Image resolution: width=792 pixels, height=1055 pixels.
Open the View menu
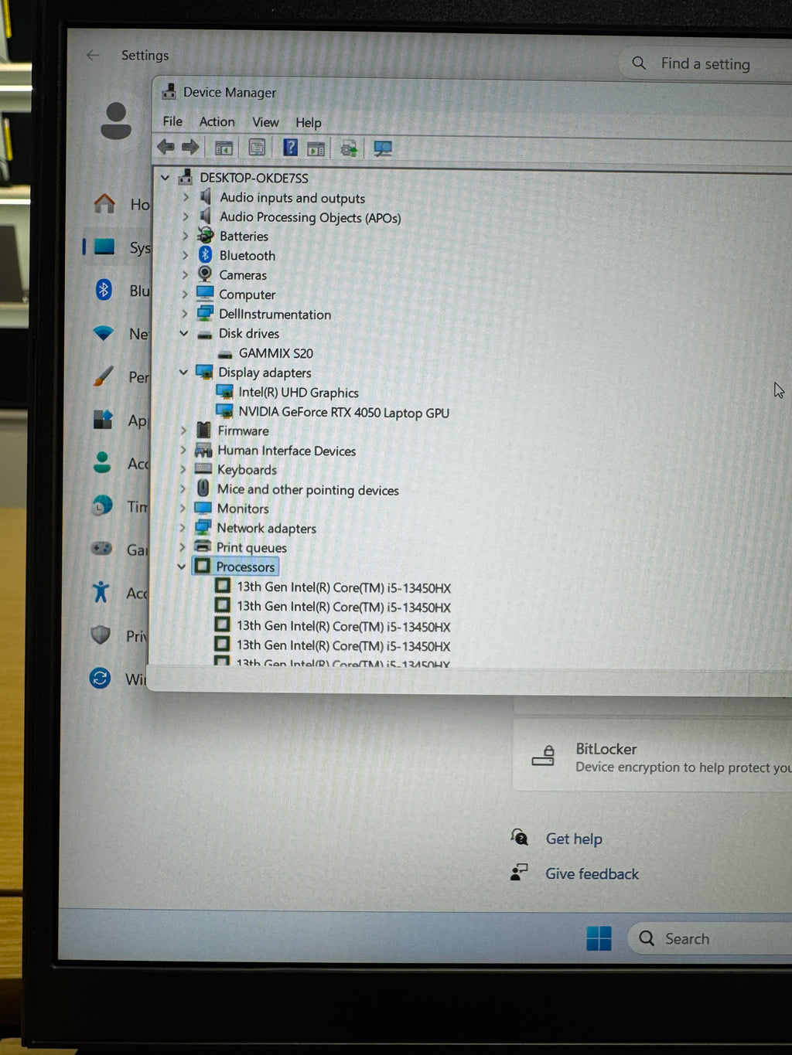point(265,122)
